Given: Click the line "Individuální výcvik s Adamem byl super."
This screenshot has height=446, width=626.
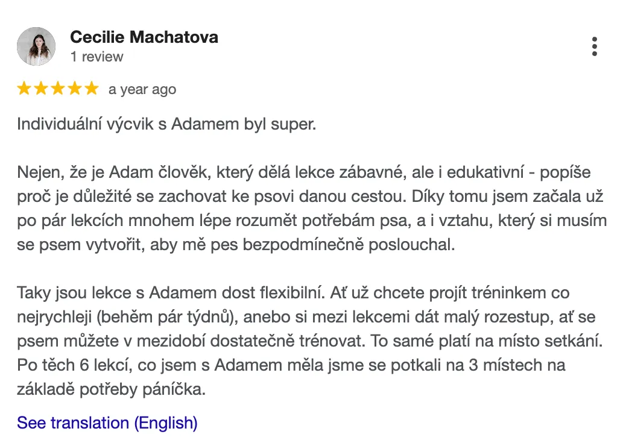Looking at the screenshot, I should 166,125.
